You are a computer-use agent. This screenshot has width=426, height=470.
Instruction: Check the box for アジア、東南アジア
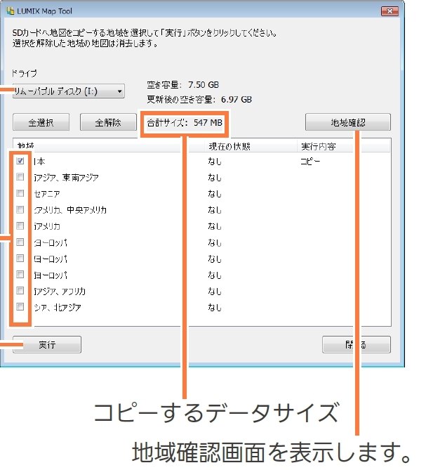click(x=20, y=177)
